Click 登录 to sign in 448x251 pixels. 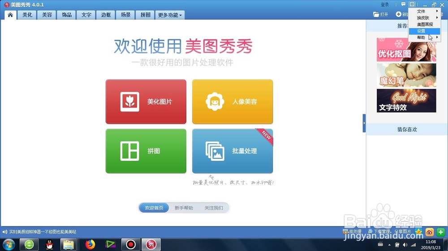tap(385, 4)
